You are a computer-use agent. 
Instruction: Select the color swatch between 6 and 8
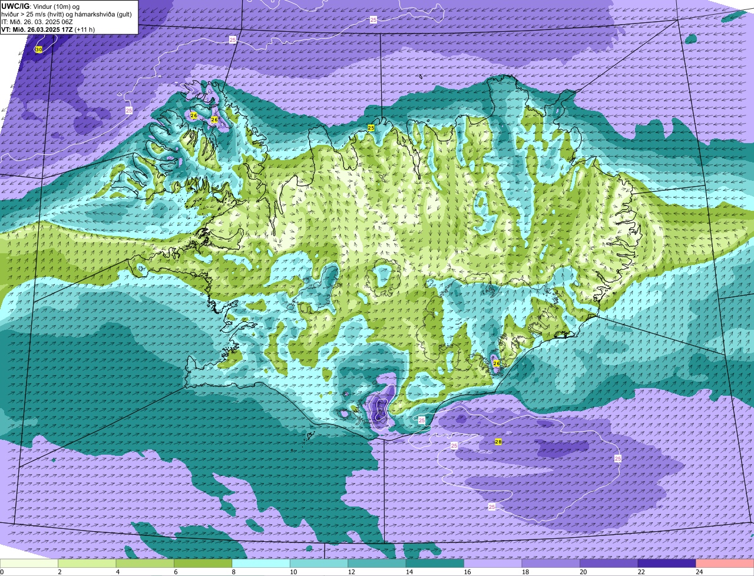[203, 564]
